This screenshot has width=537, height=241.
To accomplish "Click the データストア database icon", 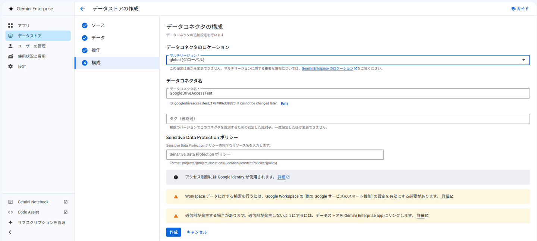I will 10,36.
